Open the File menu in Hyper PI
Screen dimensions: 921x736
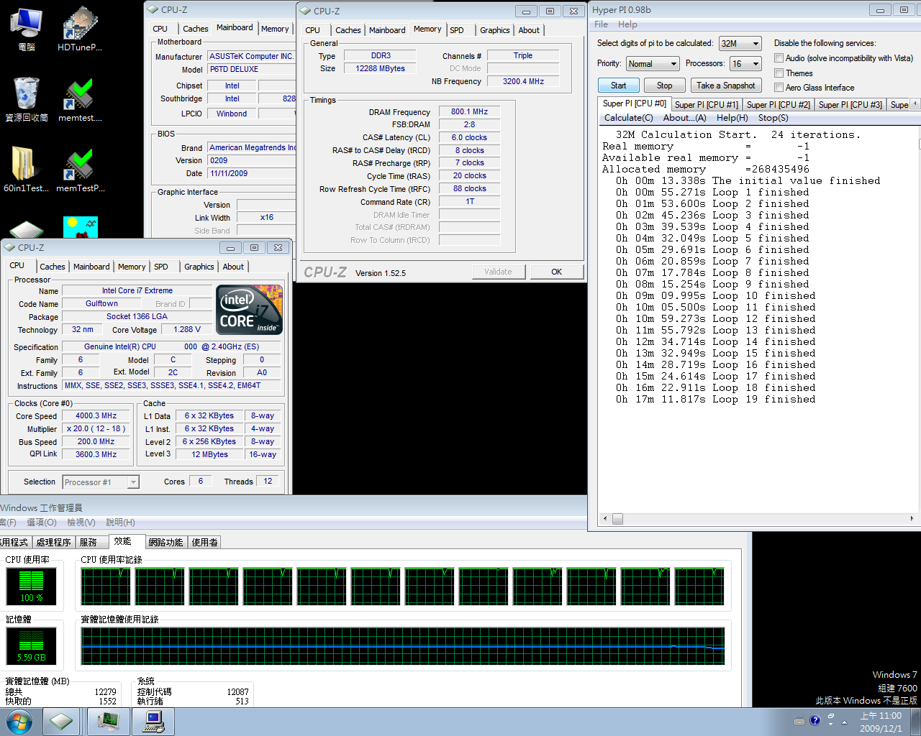601,24
